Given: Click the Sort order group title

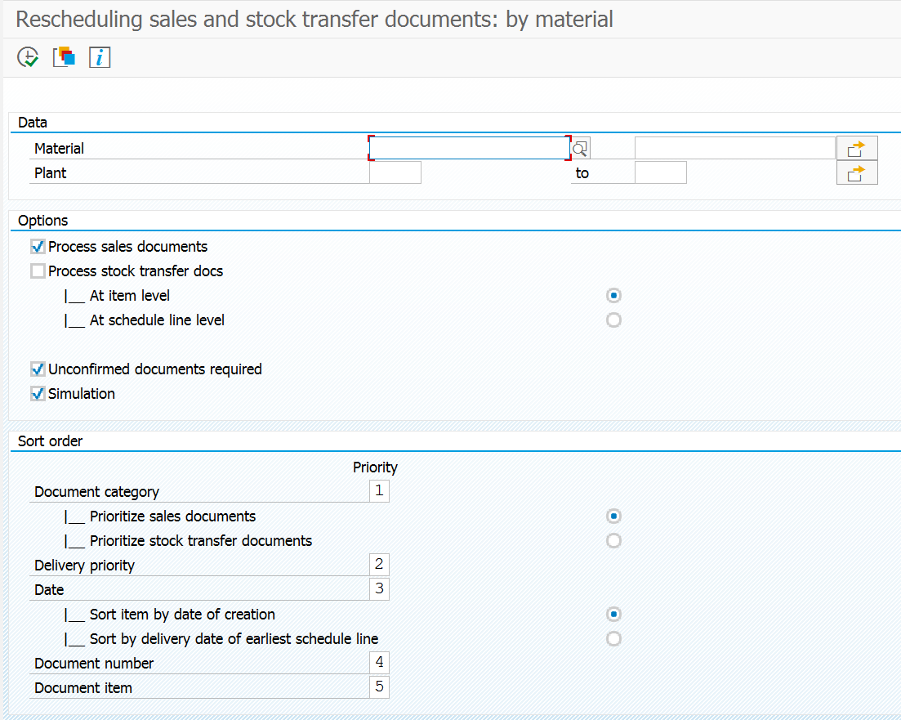Looking at the screenshot, I should click(x=50, y=441).
